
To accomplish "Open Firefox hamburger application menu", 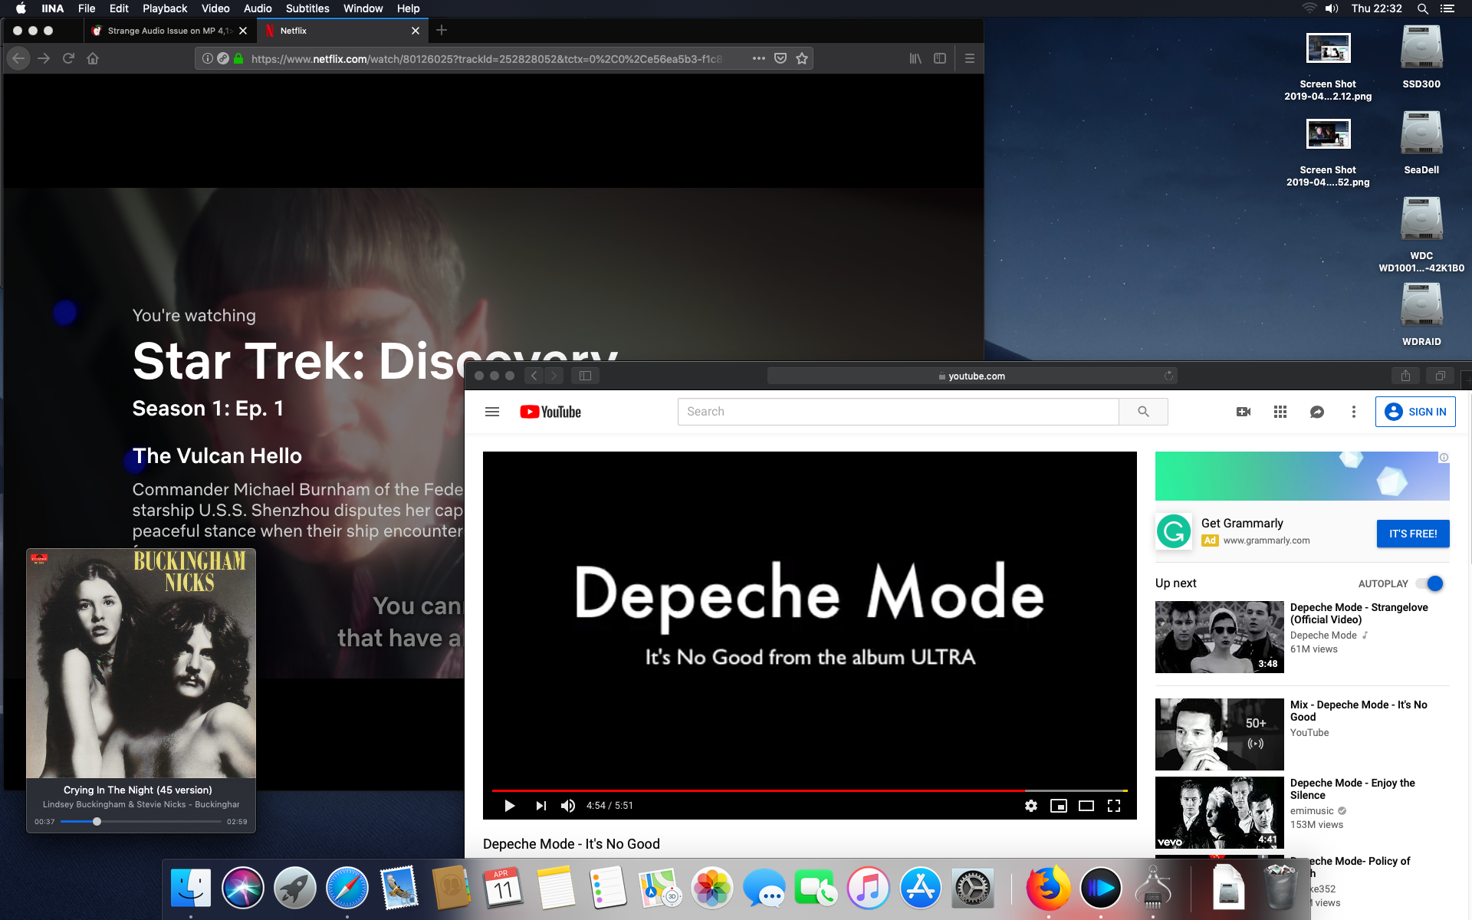I will (x=970, y=58).
